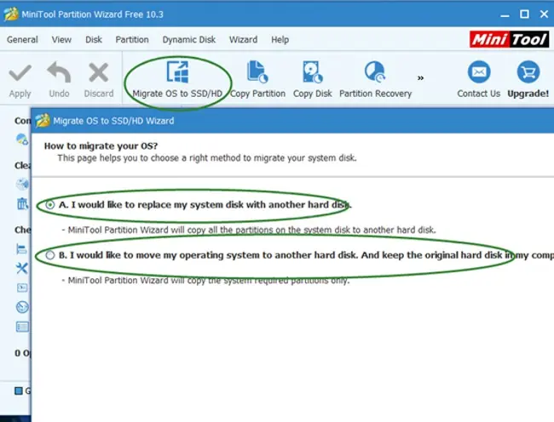Click the wizard dialog title icon

[43, 121]
